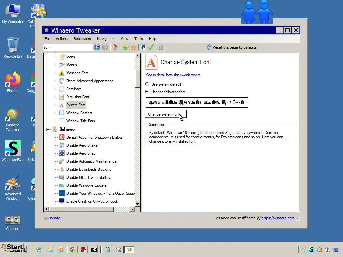
Task: Click the tree scrollbar up arrow
Action: tap(138, 56)
